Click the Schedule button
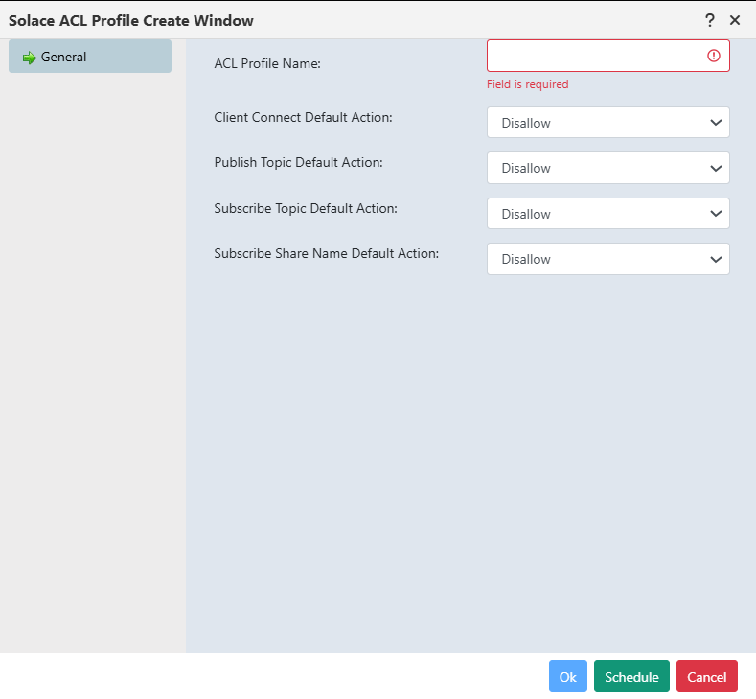This screenshot has width=756, height=699. point(631,676)
